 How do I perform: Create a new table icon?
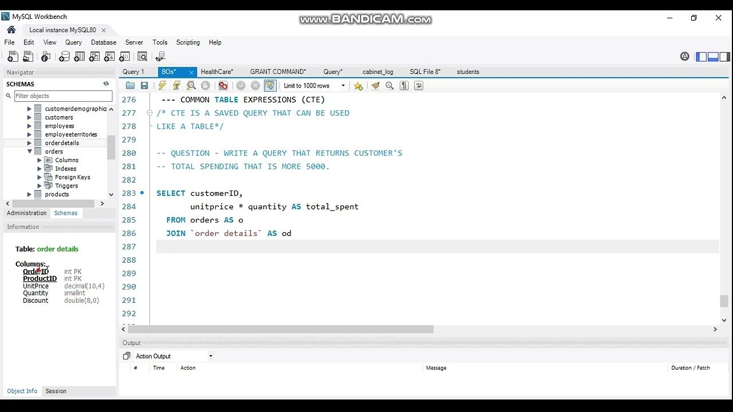(x=80, y=57)
